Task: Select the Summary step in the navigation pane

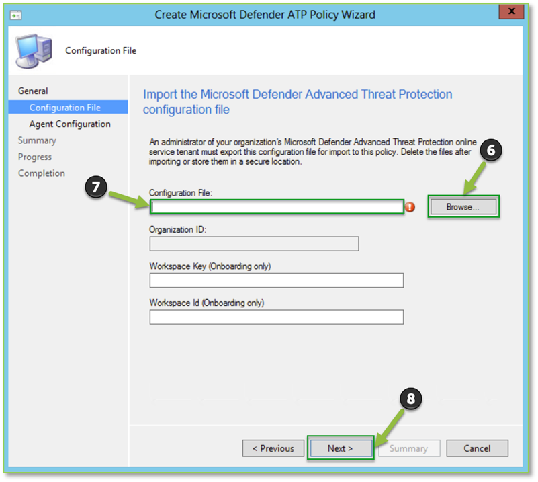Action: pos(37,140)
